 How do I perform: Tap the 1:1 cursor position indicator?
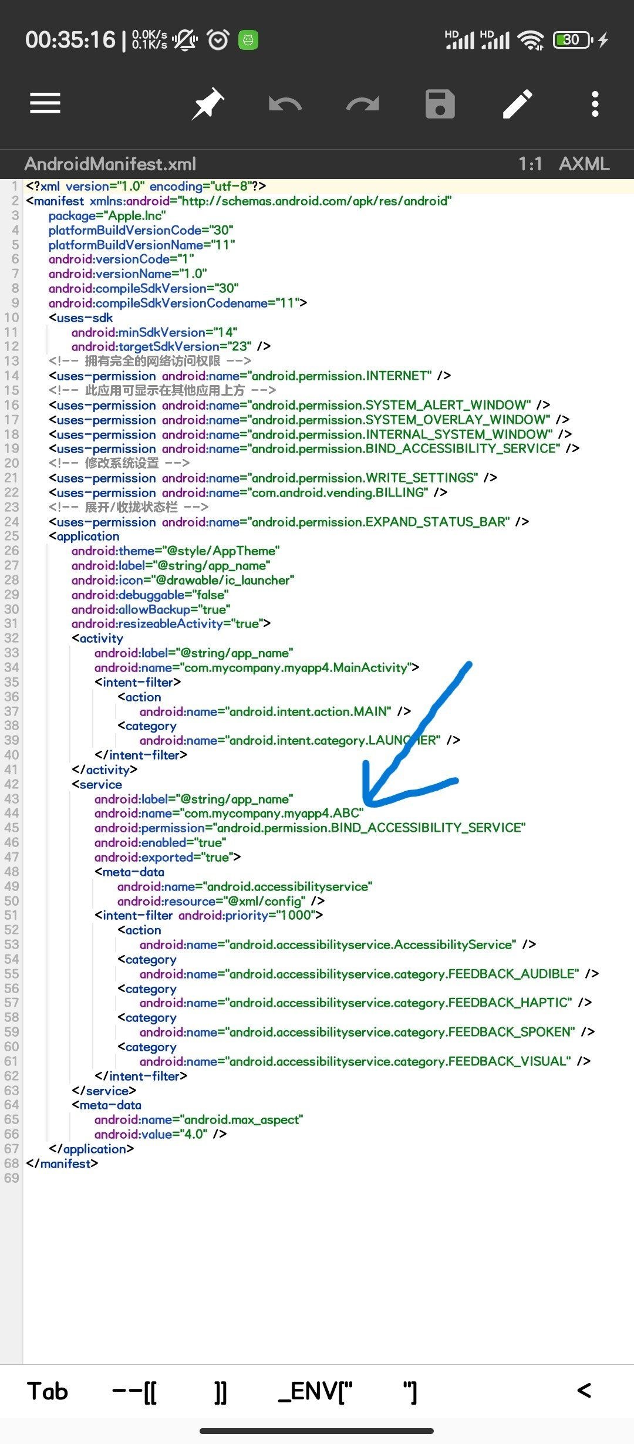530,164
